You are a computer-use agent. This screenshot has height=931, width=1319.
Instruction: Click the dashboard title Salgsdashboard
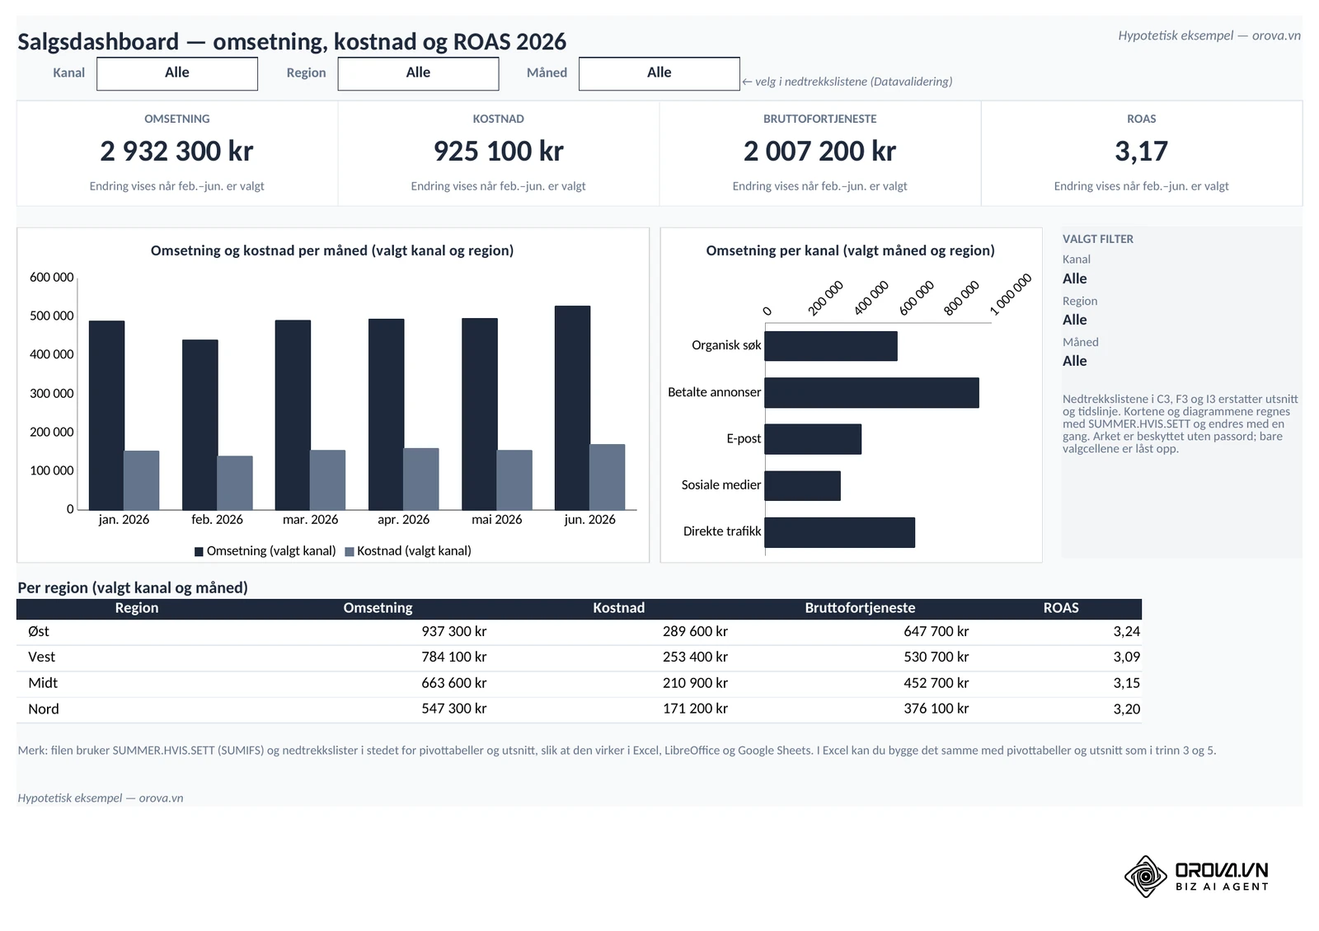[x=292, y=42]
